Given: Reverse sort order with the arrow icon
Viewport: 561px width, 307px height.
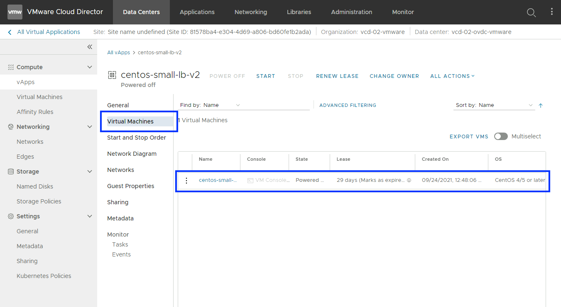Looking at the screenshot, I should point(540,106).
